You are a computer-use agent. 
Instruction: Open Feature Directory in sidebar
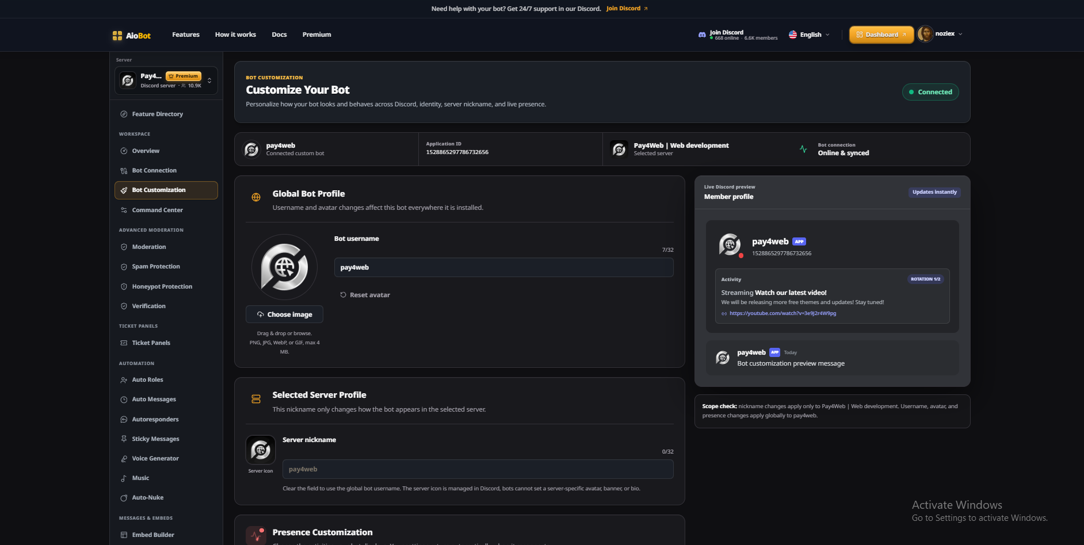pos(166,114)
